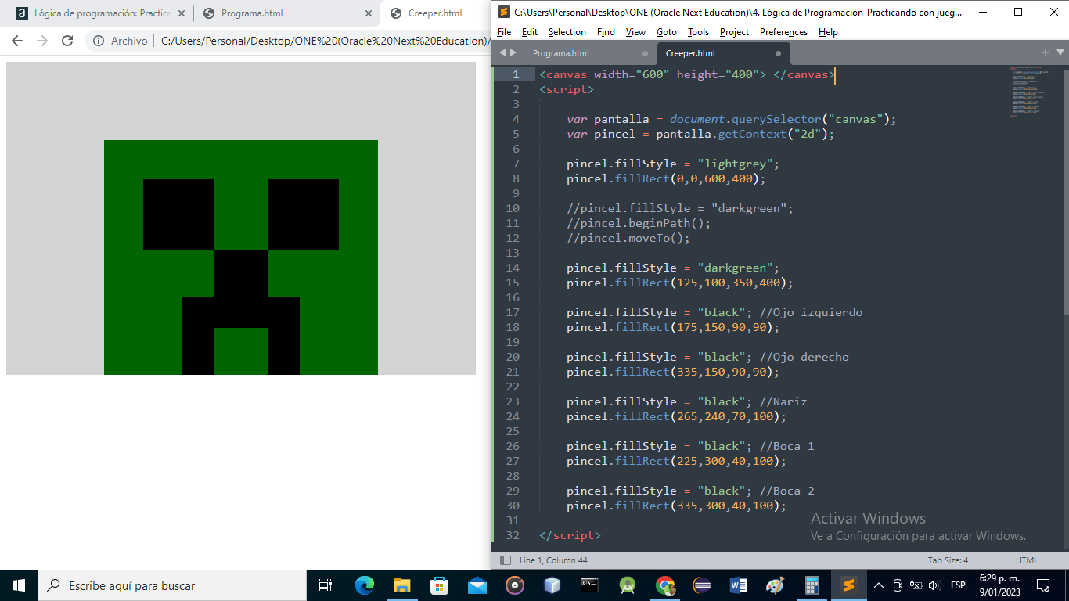Add new tab with plus icon

pyautogui.click(x=1045, y=52)
